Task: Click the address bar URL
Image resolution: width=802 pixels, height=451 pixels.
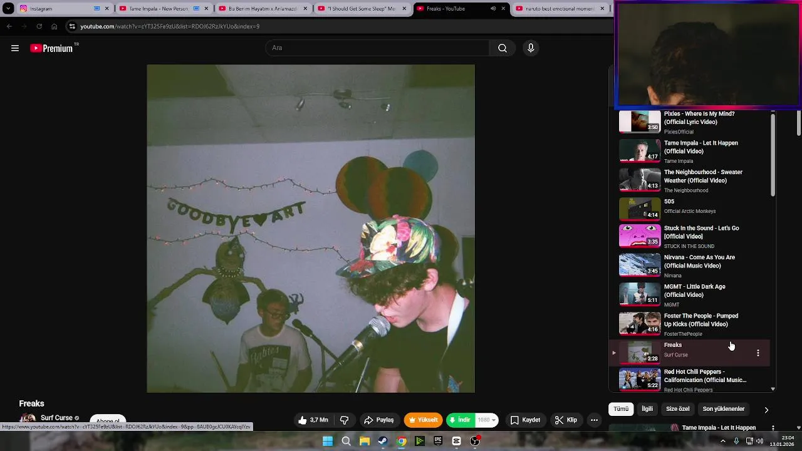Action: pyautogui.click(x=170, y=26)
